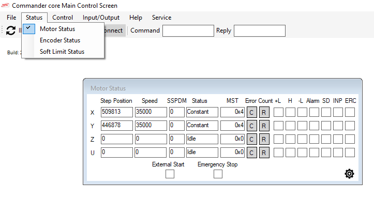Click the partially hidden Connect button
The width and height of the screenshot is (374, 198).
click(115, 31)
